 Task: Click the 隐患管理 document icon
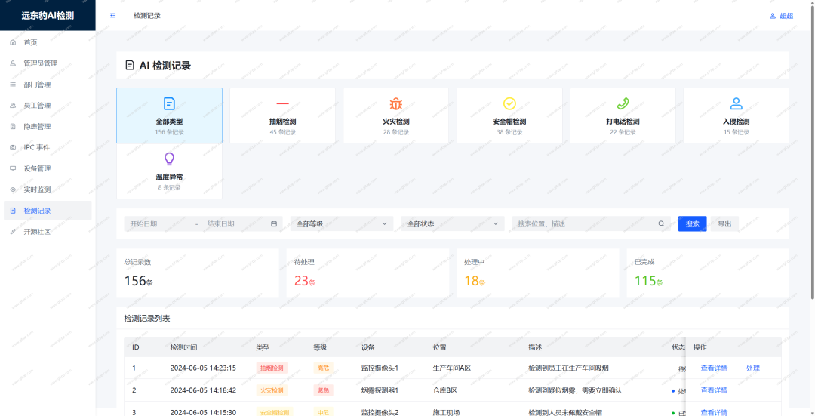click(x=13, y=126)
